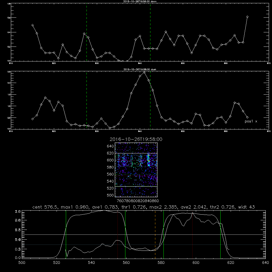
Task: Click the left green dashed line in the dawn plot
Action: [86, 32]
